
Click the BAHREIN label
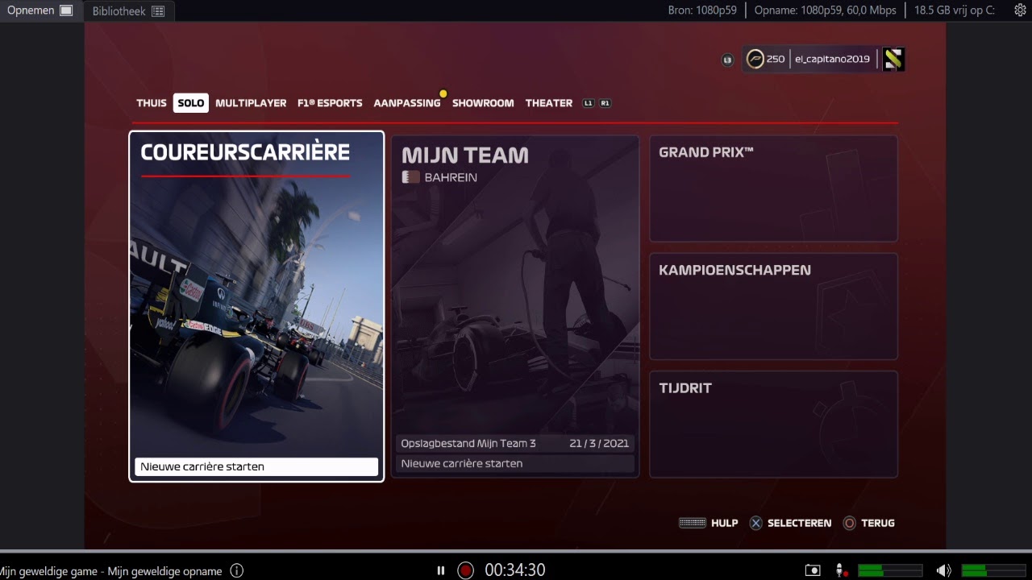click(451, 177)
